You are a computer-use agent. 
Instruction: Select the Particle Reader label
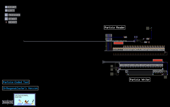114,28
